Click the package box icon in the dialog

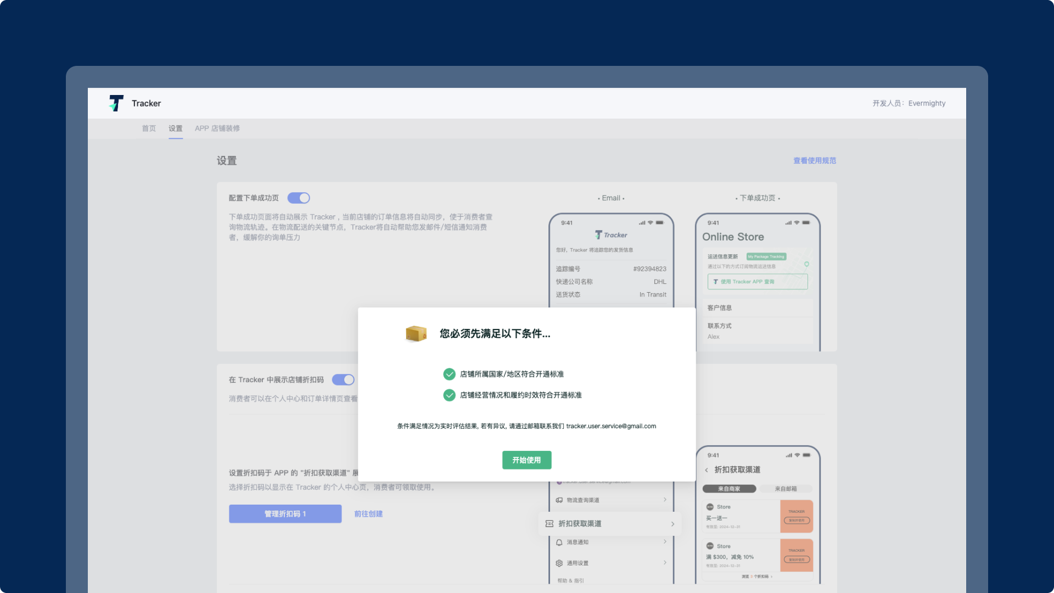(x=416, y=333)
